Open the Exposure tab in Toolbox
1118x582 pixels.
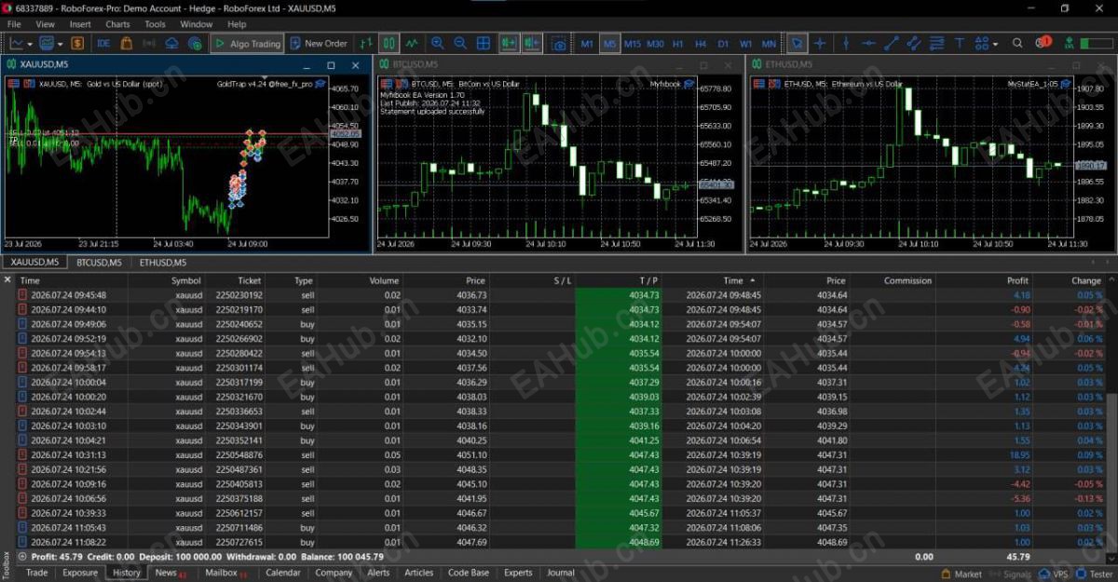pos(80,573)
